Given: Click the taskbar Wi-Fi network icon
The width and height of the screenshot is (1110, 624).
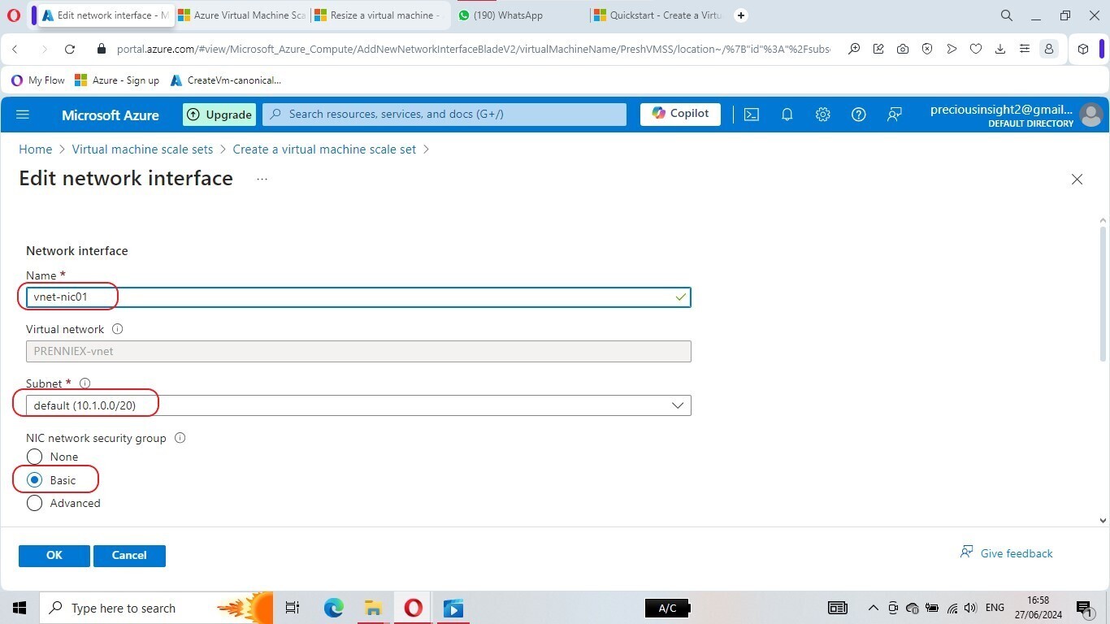Looking at the screenshot, I should (952, 608).
